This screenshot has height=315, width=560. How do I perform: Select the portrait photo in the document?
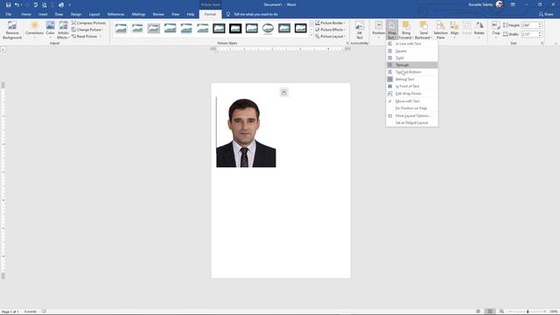point(246,132)
